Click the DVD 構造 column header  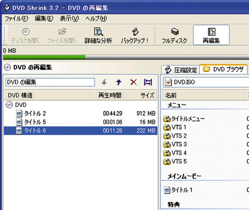coord(47,96)
